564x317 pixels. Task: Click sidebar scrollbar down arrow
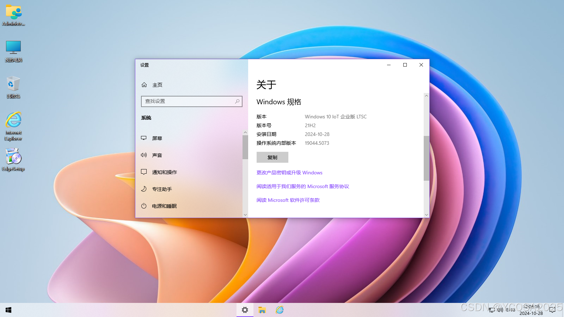[245, 215]
